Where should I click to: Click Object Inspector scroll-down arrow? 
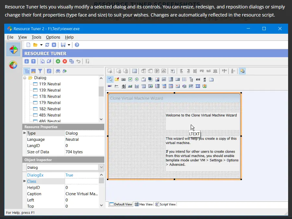(101, 205)
